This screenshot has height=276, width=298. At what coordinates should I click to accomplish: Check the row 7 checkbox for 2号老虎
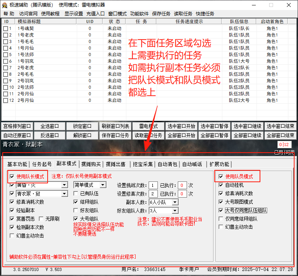point(6,68)
